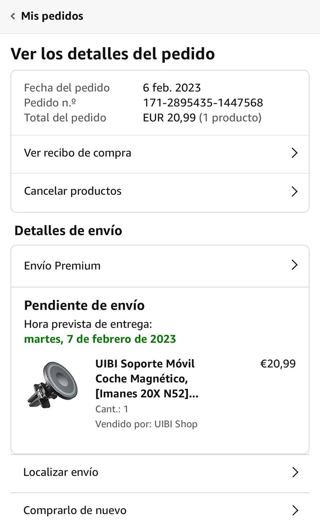Viewport: 320px width, 525px height.
Task: Open Envío Premium shipping details
Action: click(62, 266)
